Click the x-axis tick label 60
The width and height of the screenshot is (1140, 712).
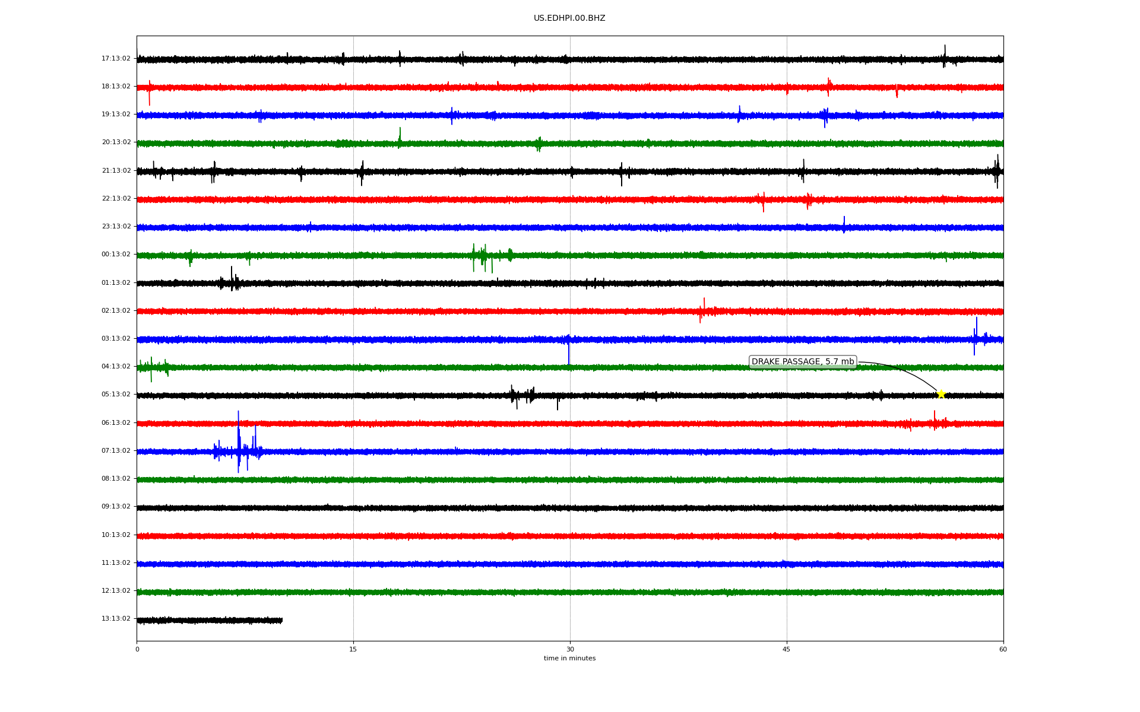point(1003,650)
